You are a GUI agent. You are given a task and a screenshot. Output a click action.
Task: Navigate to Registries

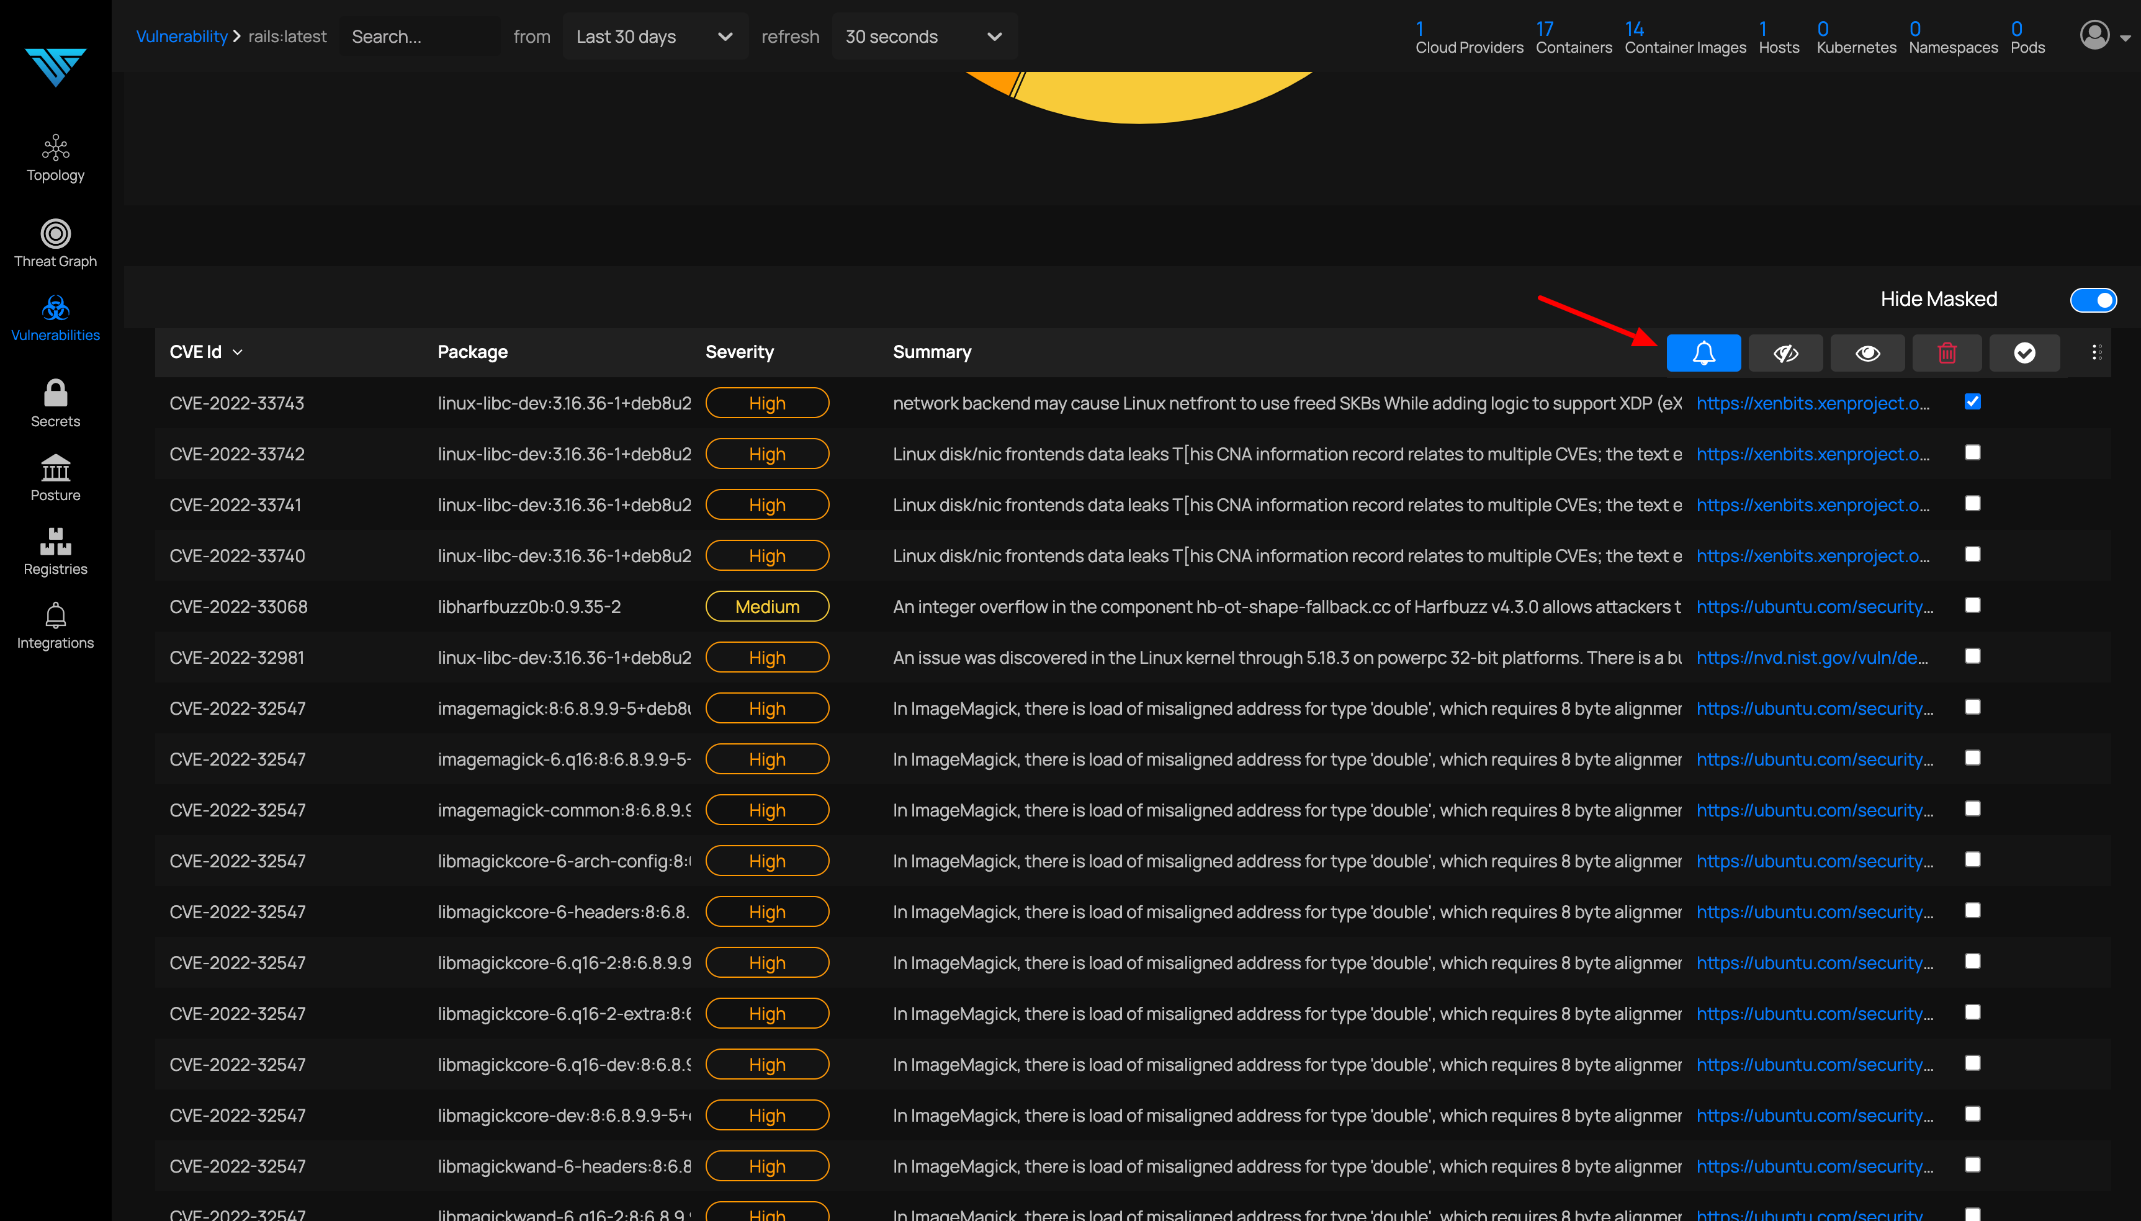[55, 552]
